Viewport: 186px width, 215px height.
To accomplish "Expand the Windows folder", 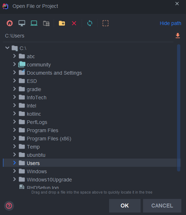I will coord(14,171).
